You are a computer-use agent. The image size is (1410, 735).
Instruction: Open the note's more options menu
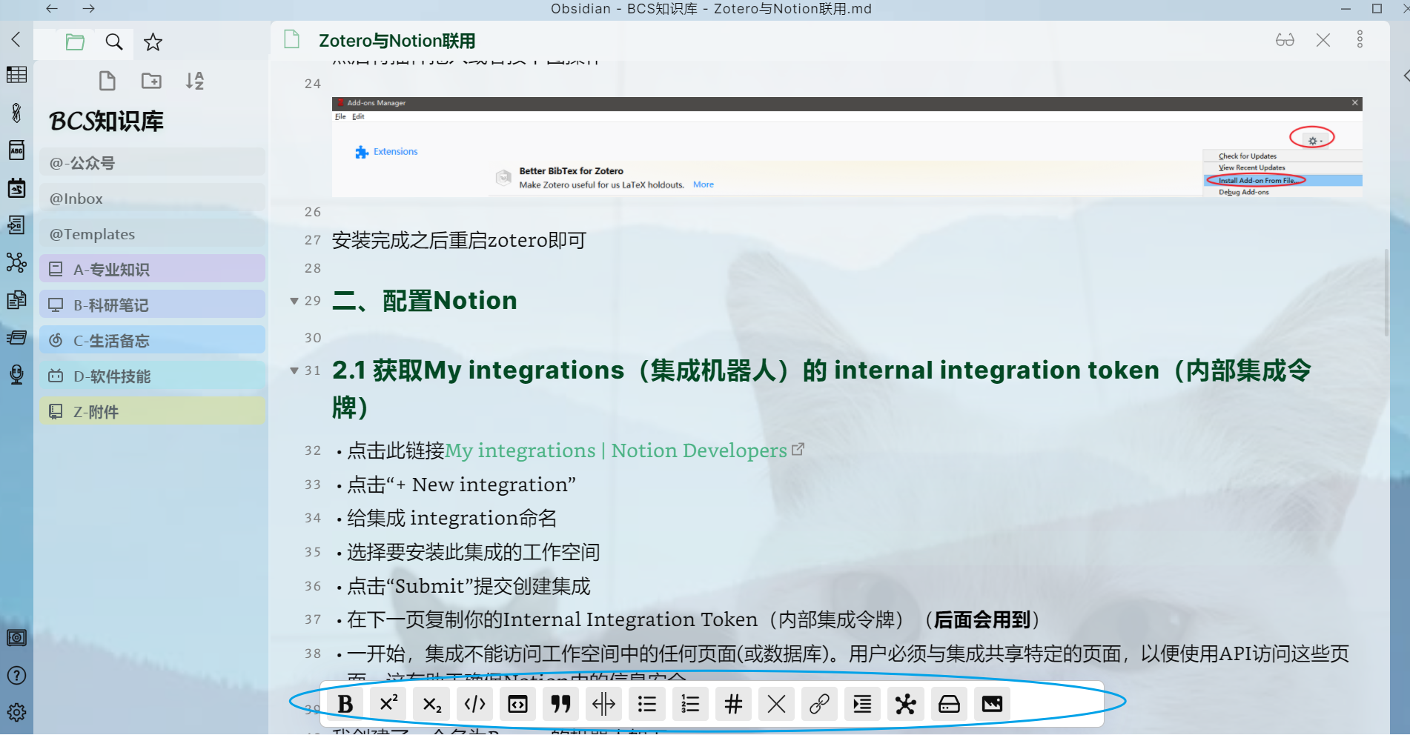click(x=1360, y=39)
